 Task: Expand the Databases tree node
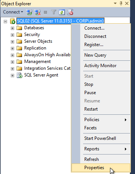[x=12, y=28]
